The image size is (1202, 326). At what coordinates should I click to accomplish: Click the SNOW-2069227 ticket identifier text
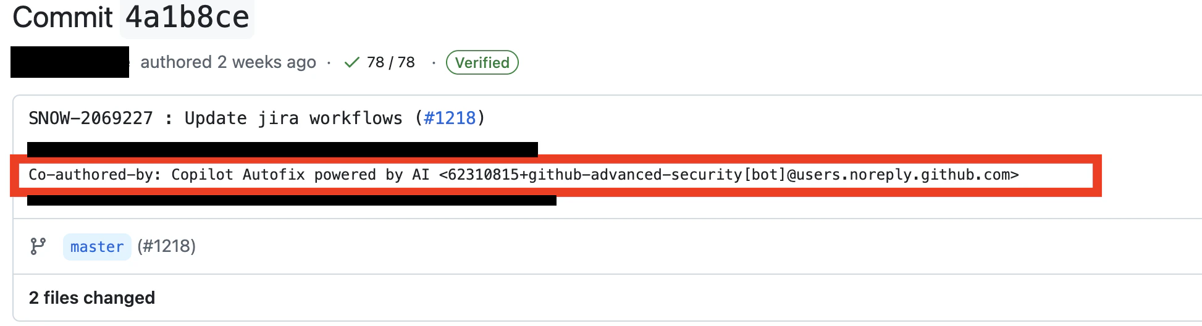tap(91, 118)
